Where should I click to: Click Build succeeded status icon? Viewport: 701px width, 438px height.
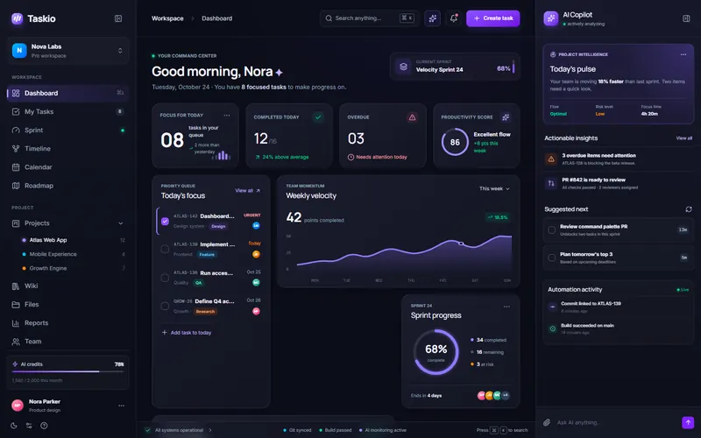click(x=553, y=329)
